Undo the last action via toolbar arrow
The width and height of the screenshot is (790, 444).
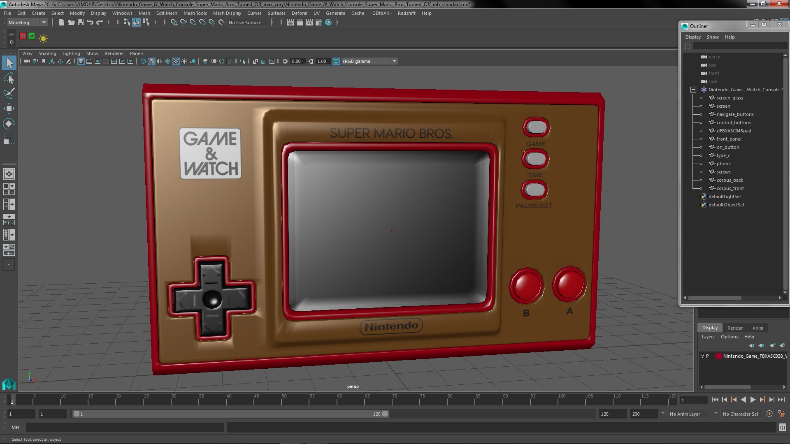click(90, 23)
